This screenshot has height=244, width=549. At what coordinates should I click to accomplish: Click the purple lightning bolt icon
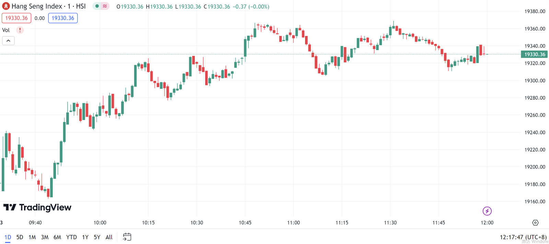coord(487,211)
